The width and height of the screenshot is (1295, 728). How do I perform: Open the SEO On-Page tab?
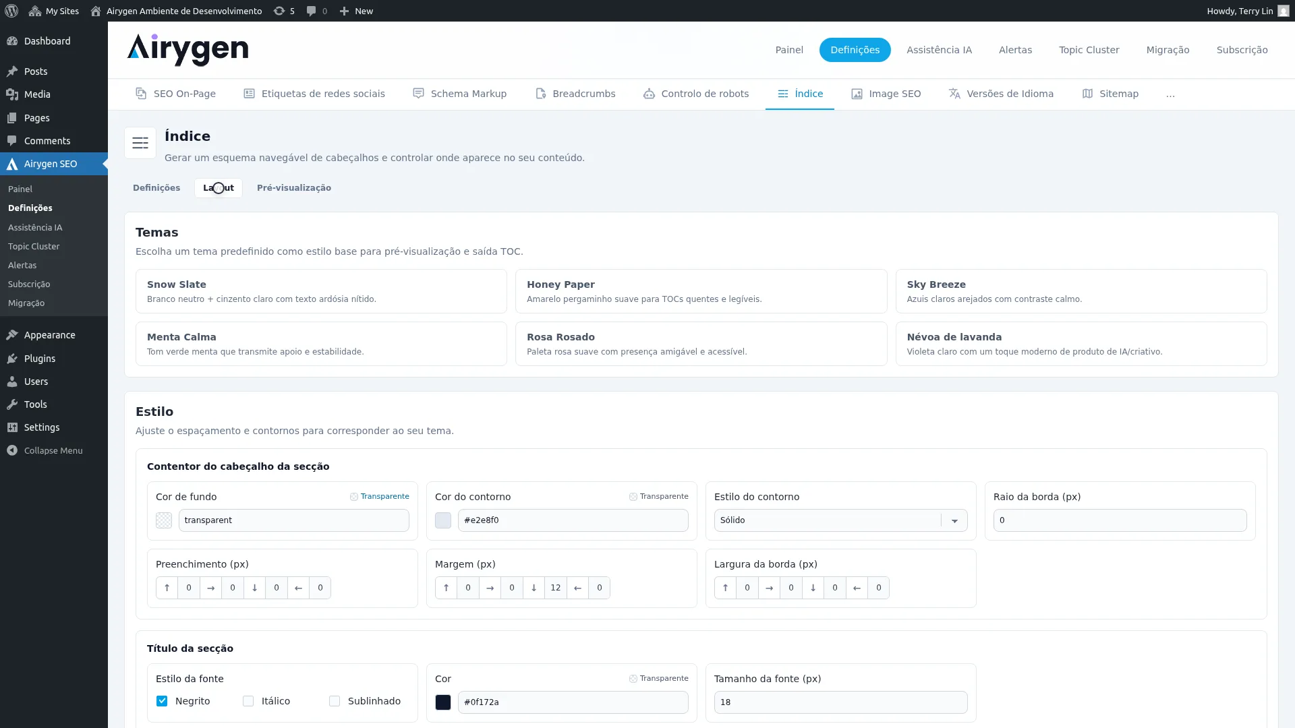click(x=175, y=94)
